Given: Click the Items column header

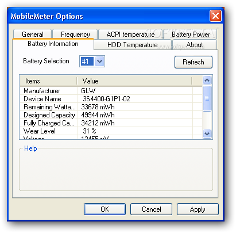Looking at the screenshot, I should 49,81.
